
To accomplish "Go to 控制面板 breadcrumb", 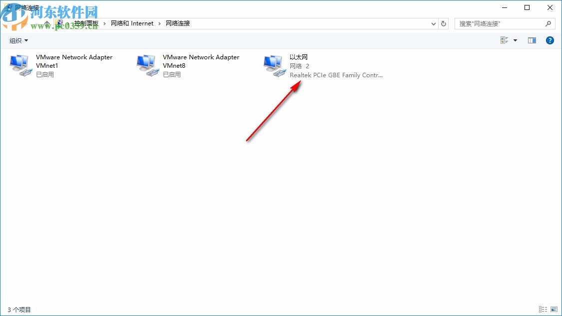I will coord(86,23).
